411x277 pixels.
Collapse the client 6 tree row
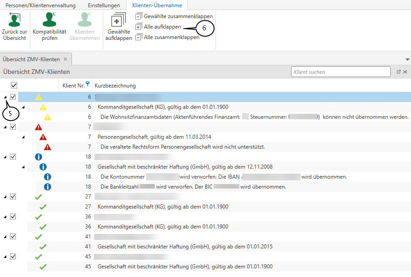click(5, 97)
